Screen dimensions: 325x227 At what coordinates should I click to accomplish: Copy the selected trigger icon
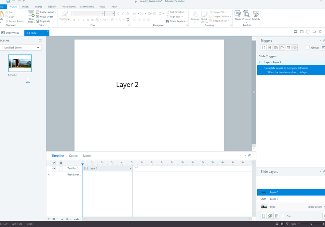[x=276, y=48]
